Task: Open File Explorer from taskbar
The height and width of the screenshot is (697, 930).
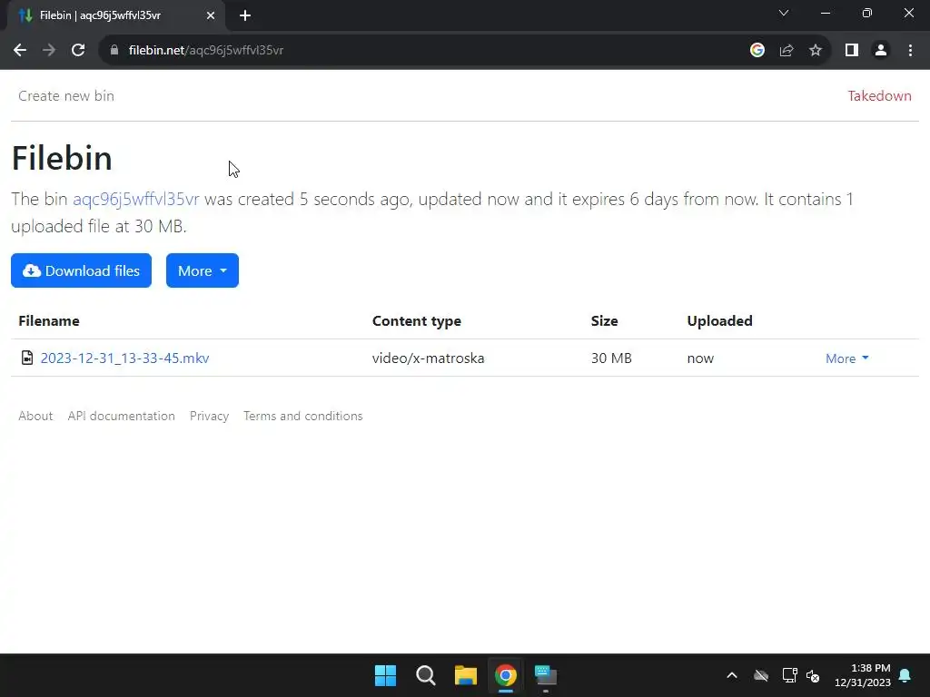Action: pos(466,675)
